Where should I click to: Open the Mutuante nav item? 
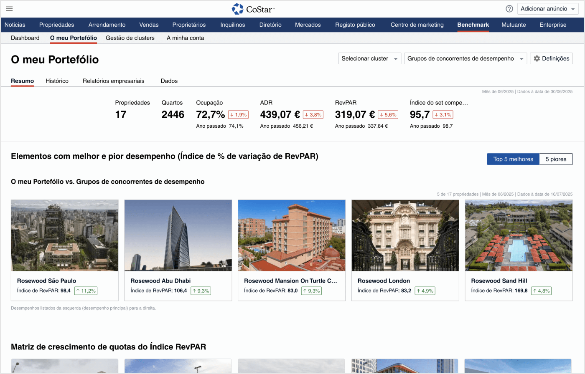tap(514, 25)
